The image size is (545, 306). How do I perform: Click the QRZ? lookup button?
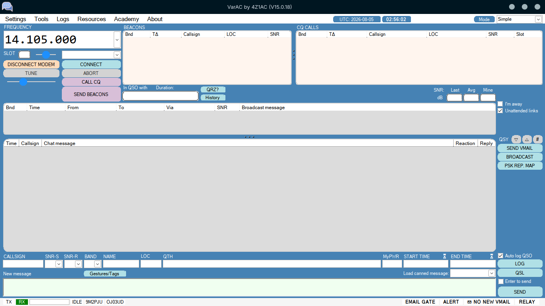213,90
